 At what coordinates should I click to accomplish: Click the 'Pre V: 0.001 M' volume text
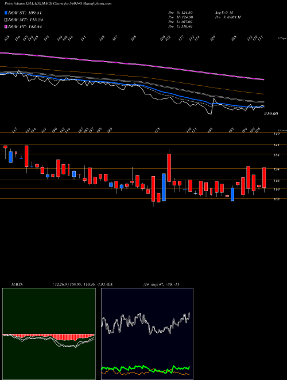pos(227,17)
